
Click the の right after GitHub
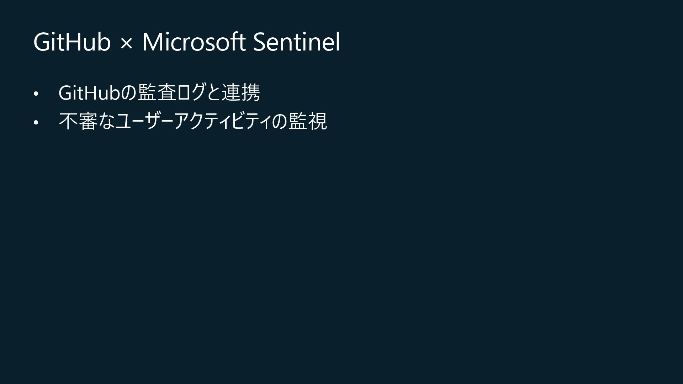coord(129,93)
